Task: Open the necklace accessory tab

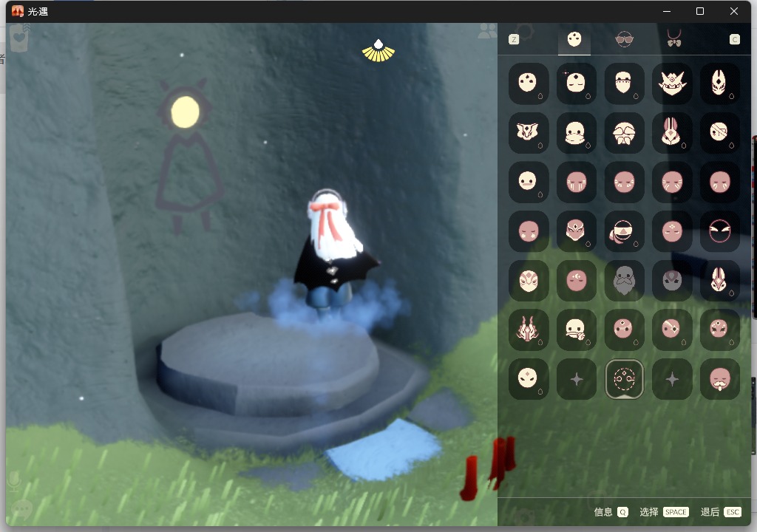Action: click(x=674, y=38)
